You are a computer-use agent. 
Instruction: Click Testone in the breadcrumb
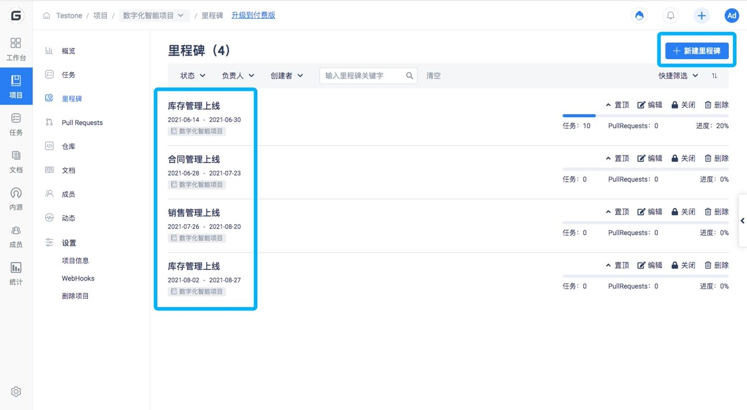coord(69,16)
